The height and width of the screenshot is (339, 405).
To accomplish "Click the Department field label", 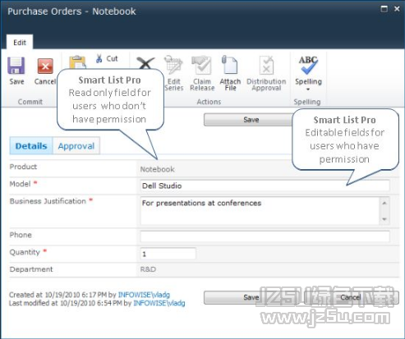I will 31,269.
